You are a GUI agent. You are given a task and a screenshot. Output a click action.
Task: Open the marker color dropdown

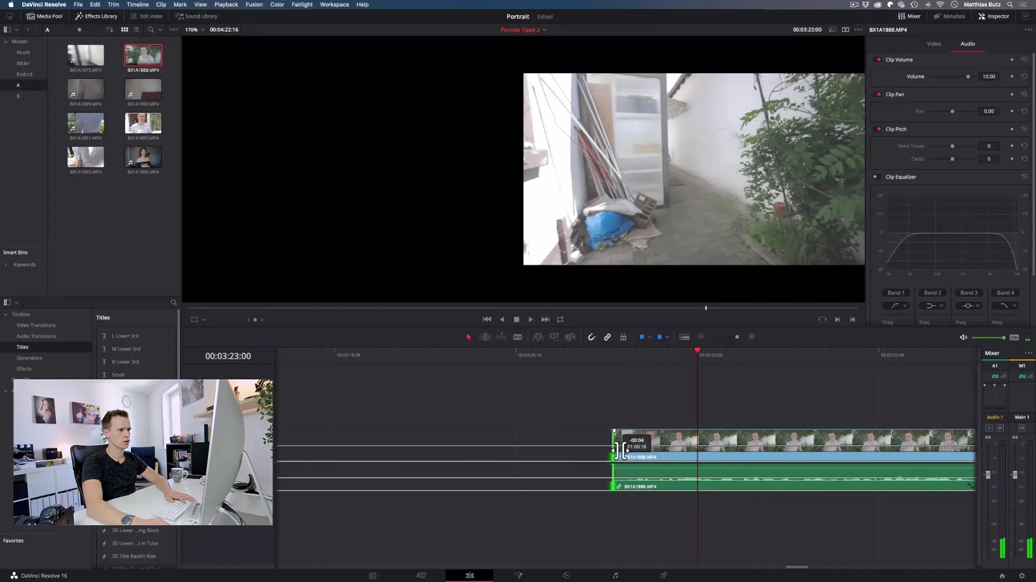click(667, 337)
